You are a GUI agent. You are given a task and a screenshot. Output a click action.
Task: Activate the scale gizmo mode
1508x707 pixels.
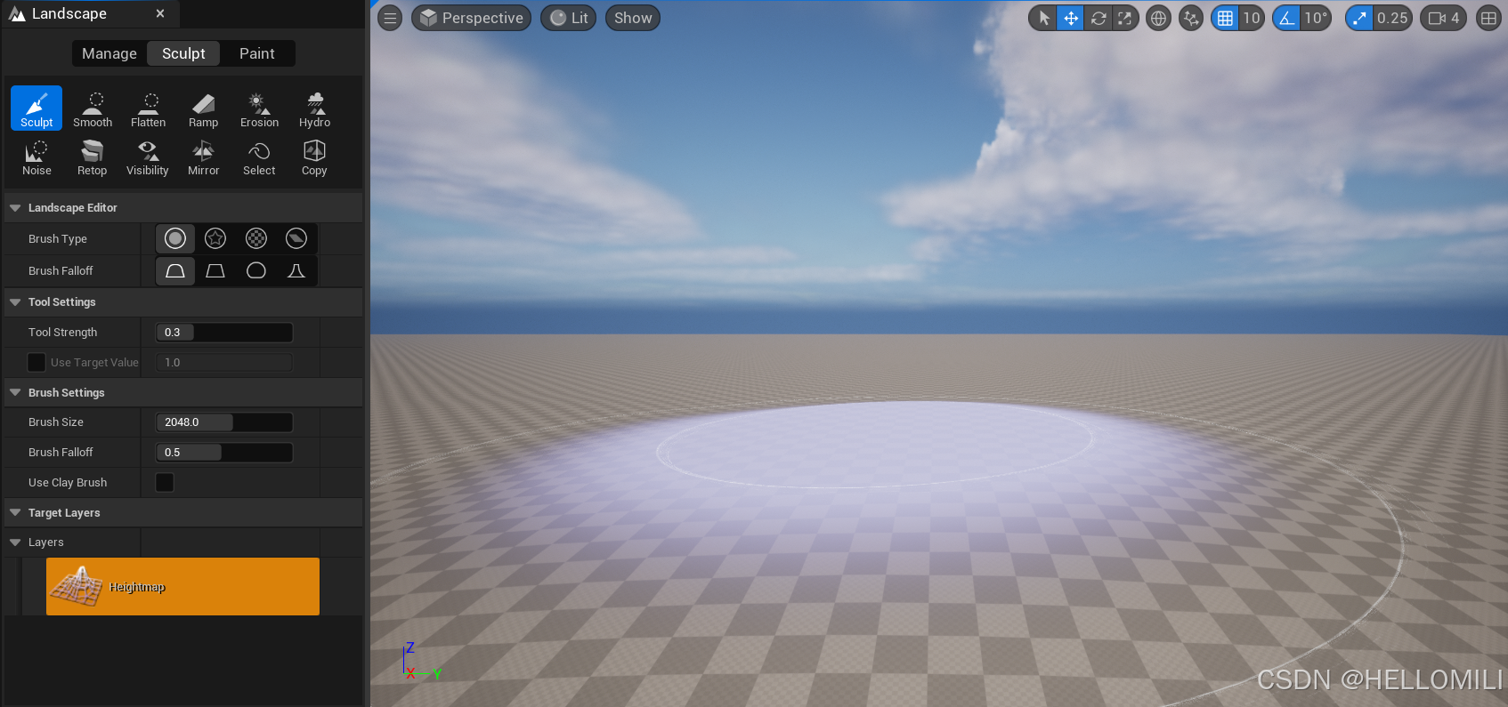tap(1125, 18)
